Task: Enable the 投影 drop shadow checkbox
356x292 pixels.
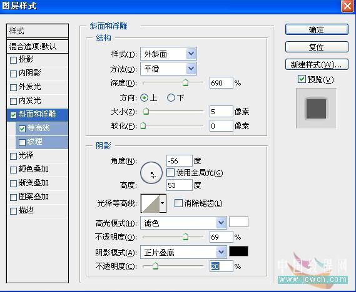Action: [x=13, y=60]
